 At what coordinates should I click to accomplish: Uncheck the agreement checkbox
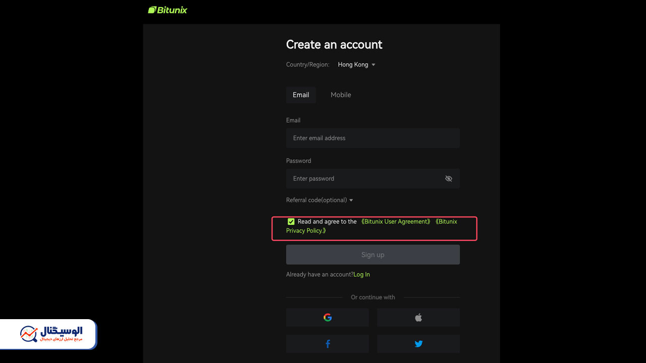pos(291,221)
